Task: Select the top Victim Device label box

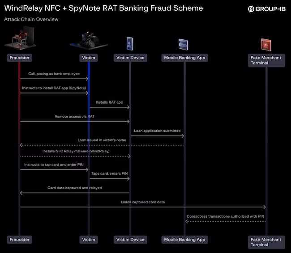Action: 130,58
